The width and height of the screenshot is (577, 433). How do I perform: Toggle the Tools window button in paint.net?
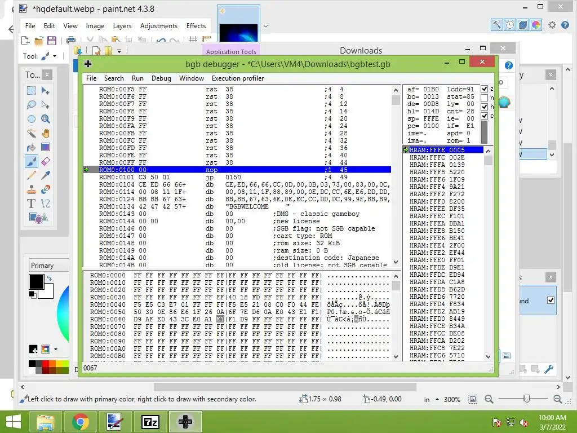pyautogui.click(x=497, y=25)
